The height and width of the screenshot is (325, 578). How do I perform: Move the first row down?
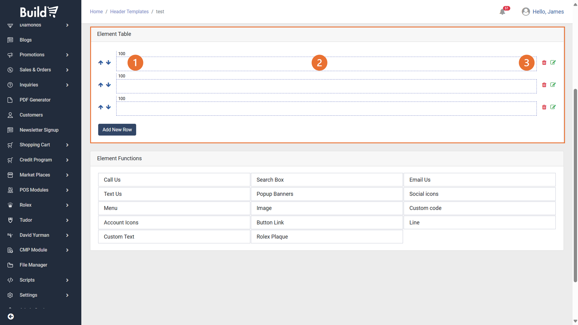pyautogui.click(x=108, y=63)
